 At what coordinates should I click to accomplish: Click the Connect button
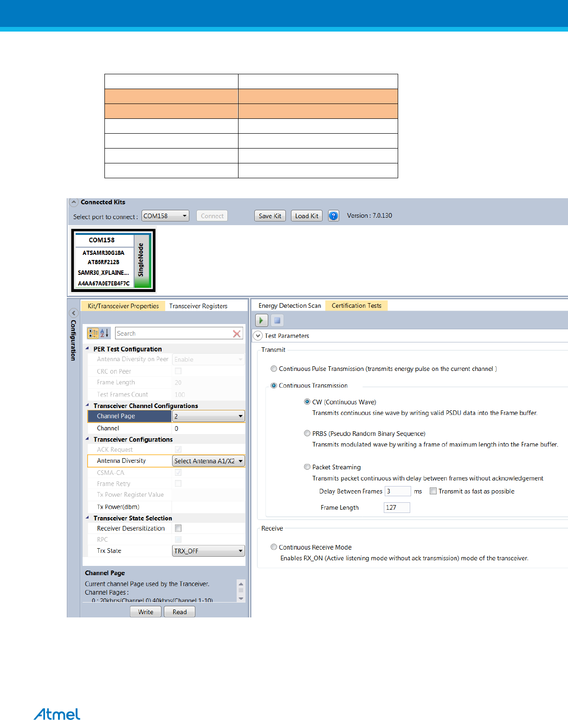tap(212, 216)
